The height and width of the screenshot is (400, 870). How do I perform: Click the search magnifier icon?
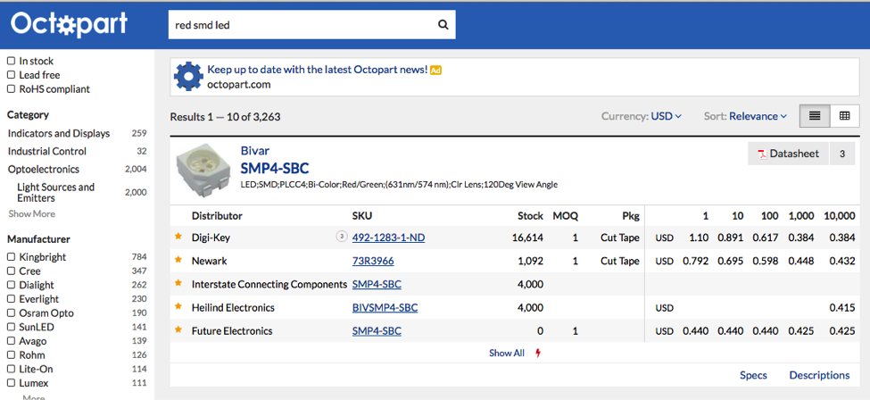443,25
